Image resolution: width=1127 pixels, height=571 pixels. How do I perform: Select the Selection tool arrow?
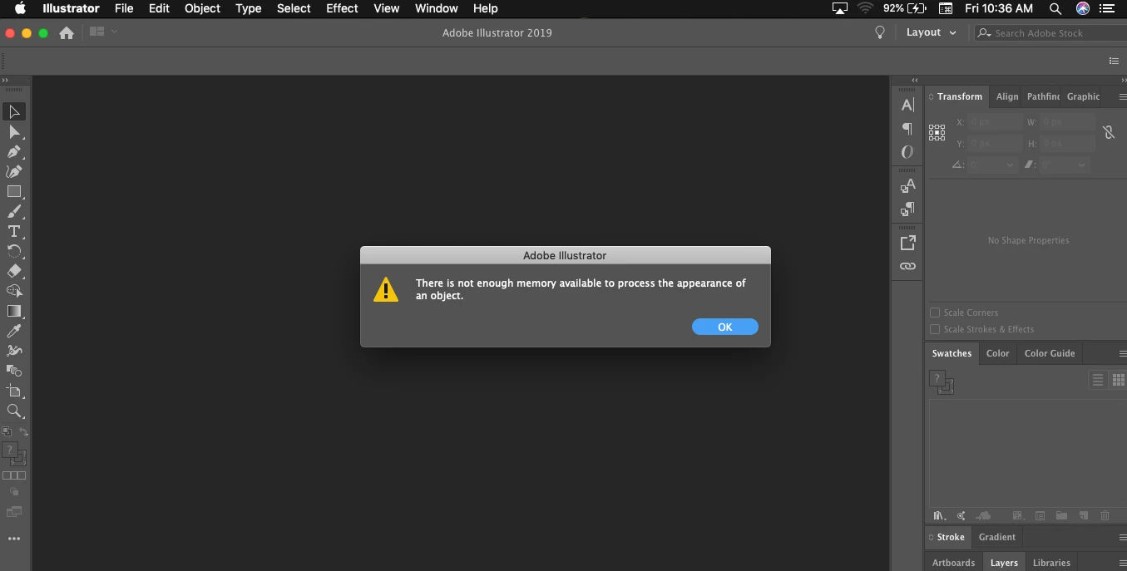pyautogui.click(x=14, y=111)
